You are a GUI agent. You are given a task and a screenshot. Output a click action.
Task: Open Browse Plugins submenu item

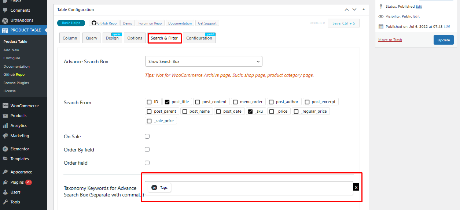[x=16, y=83]
